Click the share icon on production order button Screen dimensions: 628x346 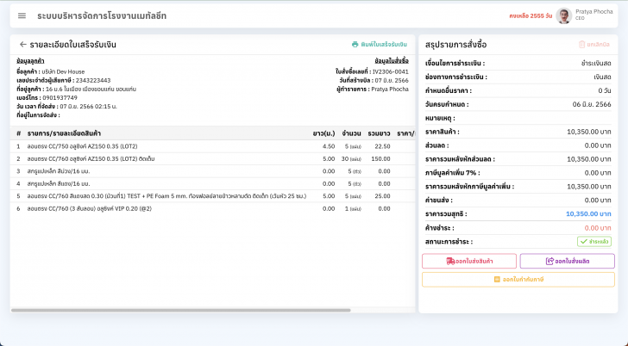pyautogui.click(x=549, y=262)
